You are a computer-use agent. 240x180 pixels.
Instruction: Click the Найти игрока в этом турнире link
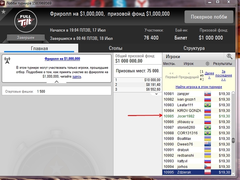[x=199, y=87]
